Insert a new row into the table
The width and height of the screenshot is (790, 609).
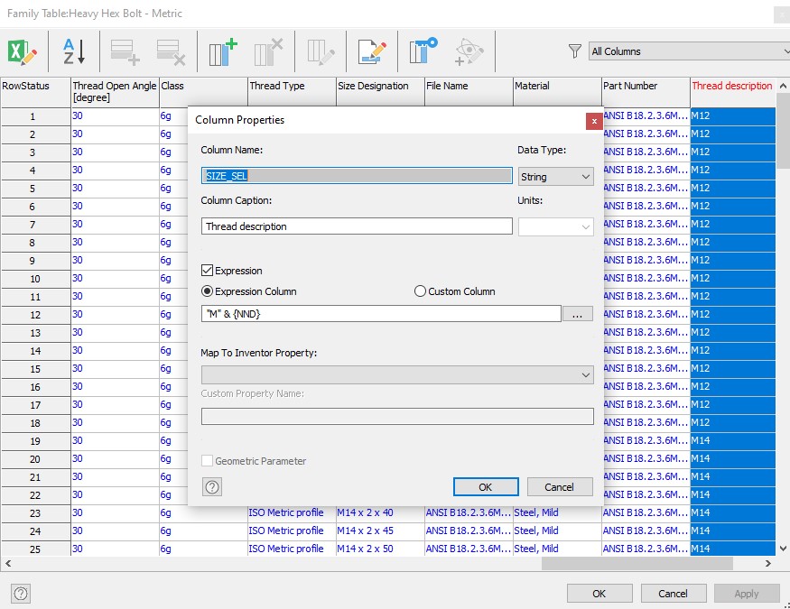(x=125, y=51)
